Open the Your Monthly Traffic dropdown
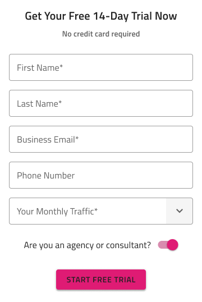Image resolution: width=202 pixels, height=302 pixels. click(101, 211)
